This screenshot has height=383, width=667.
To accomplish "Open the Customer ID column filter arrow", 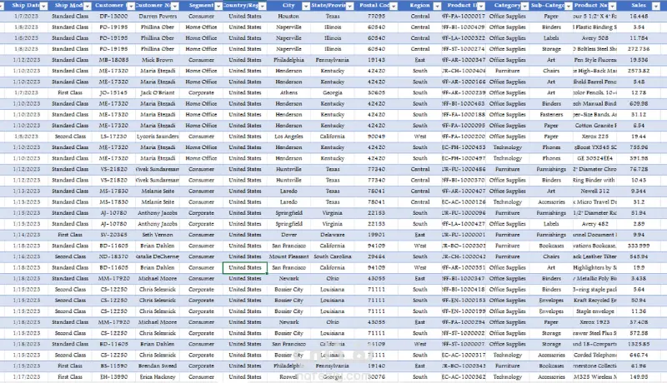I will coord(131,6).
